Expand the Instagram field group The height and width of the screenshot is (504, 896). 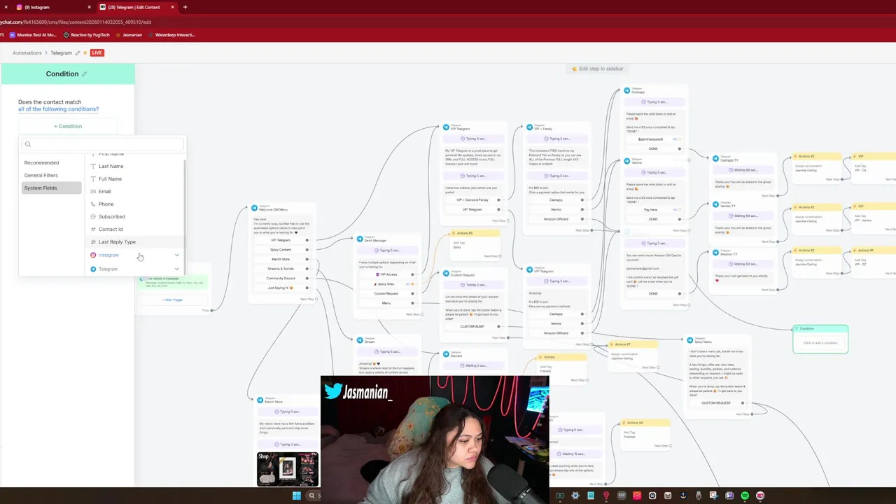point(177,255)
